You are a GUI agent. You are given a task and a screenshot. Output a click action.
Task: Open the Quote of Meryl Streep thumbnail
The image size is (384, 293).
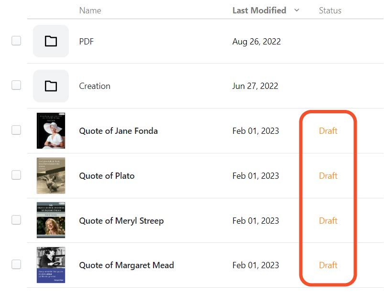pos(51,220)
